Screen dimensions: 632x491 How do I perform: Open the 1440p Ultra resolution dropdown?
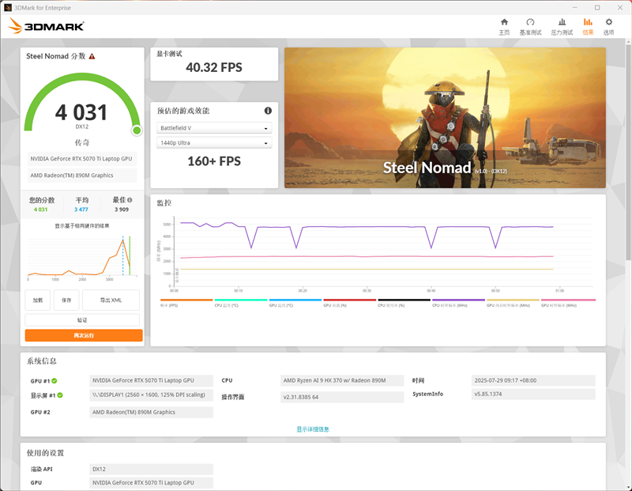point(214,143)
